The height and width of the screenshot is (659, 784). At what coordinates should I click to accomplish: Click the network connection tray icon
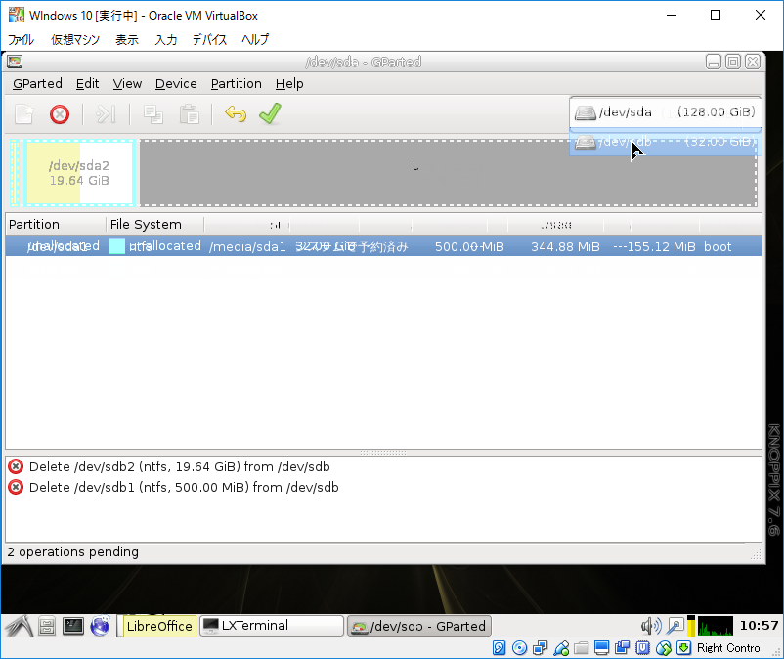click(x=675, y=626)
